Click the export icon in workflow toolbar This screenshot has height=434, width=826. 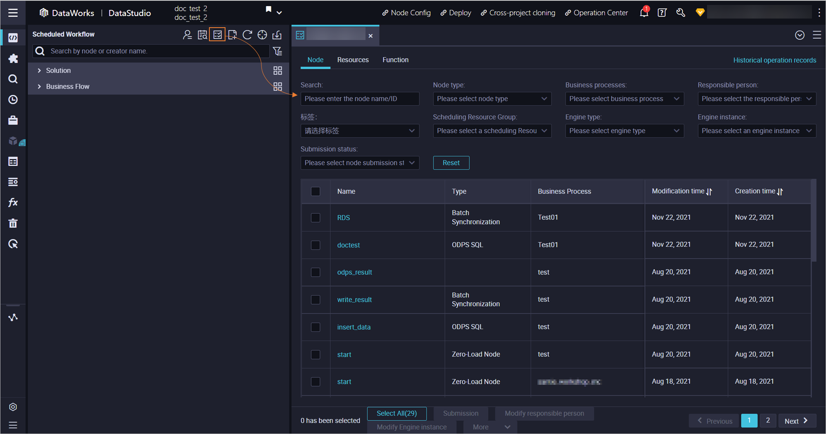point(277,35)
